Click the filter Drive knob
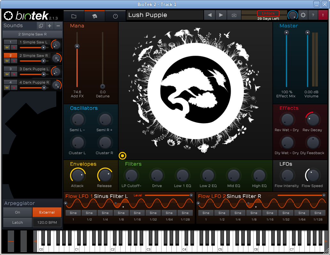Viewport: 330px width, 255px height. click(157, 176)
